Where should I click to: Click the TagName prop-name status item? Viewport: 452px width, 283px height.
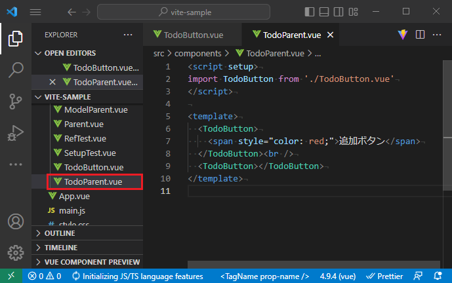pos(264,276)
